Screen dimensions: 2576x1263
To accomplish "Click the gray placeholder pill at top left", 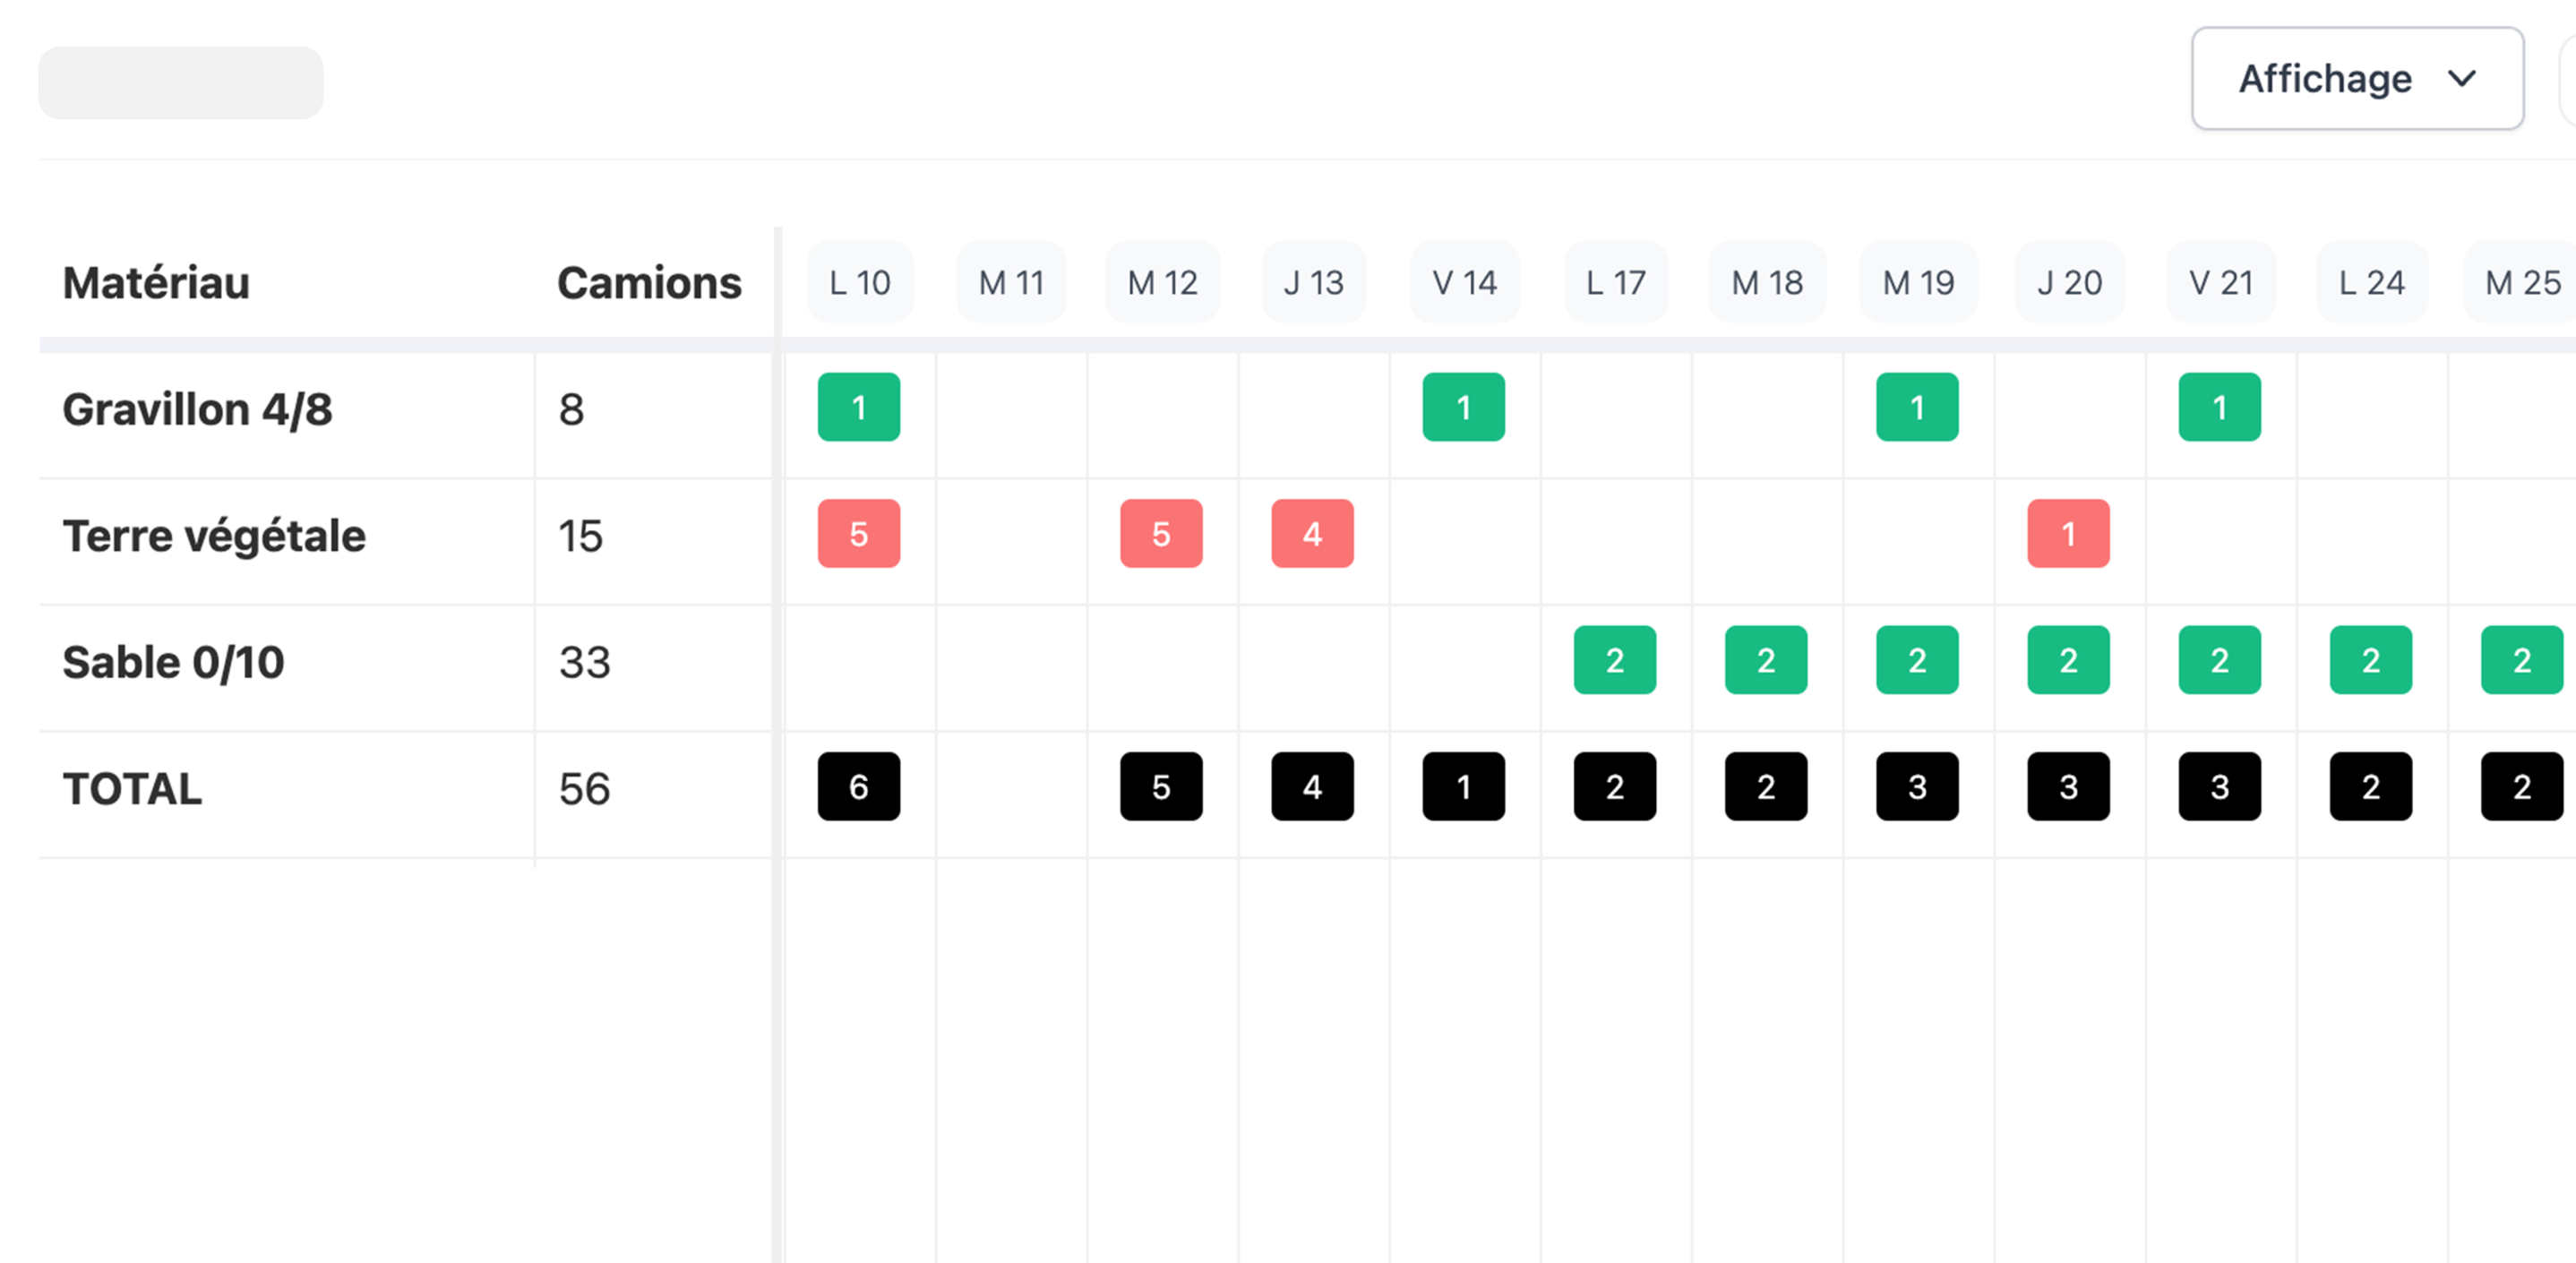I will [x=181, y=83].
